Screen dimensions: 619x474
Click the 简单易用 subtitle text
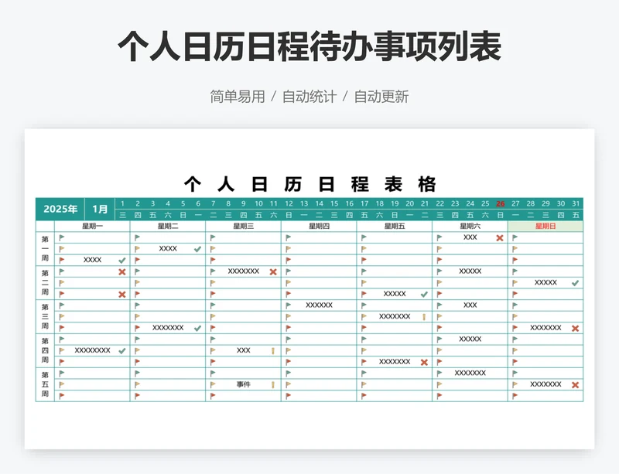coord(238,97)
